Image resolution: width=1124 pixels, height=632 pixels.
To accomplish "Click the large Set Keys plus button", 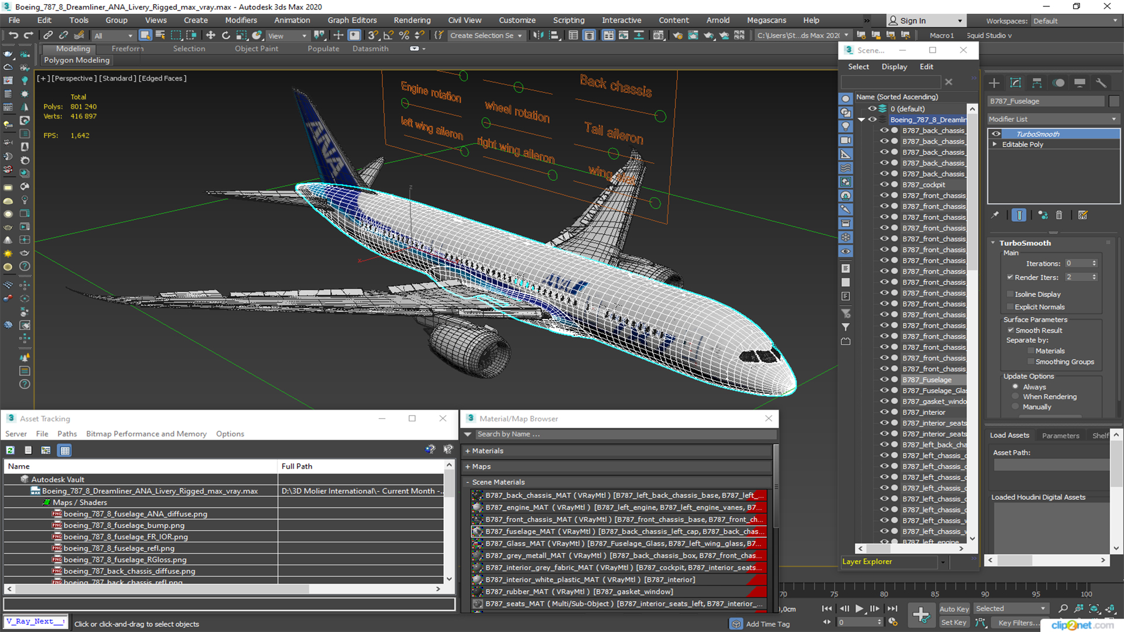I will 921,615.
